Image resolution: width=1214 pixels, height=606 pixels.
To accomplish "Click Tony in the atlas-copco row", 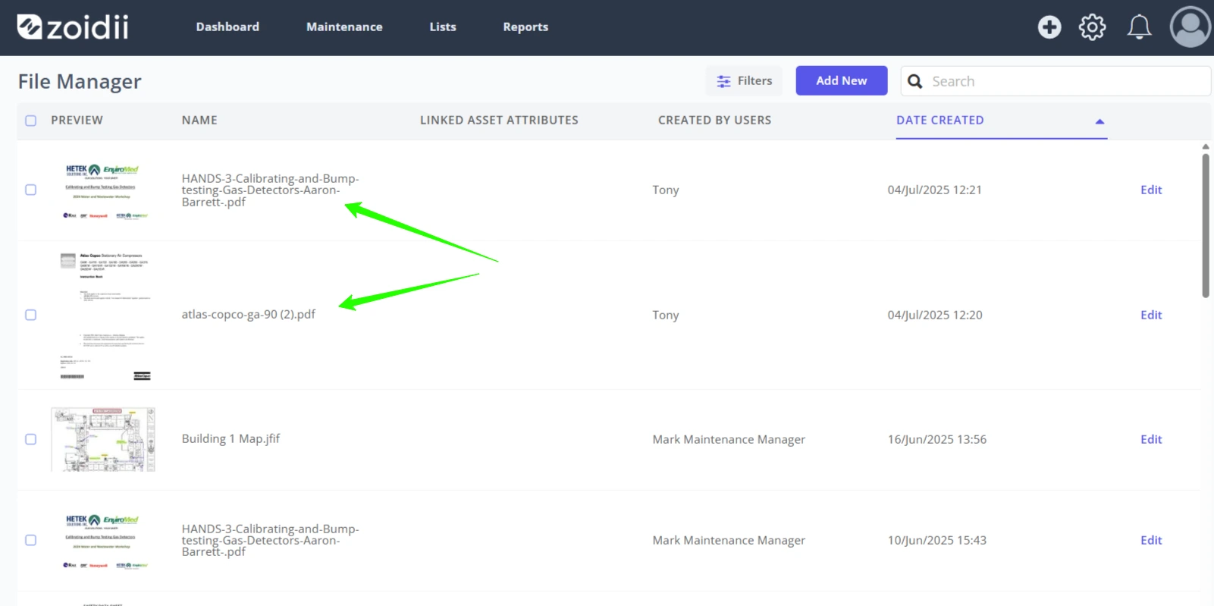I will 666,315.
